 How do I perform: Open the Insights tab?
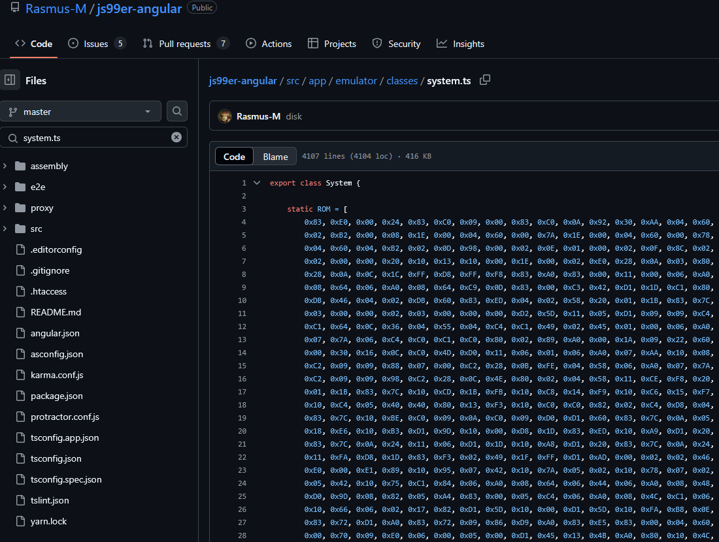pos(460,44)
